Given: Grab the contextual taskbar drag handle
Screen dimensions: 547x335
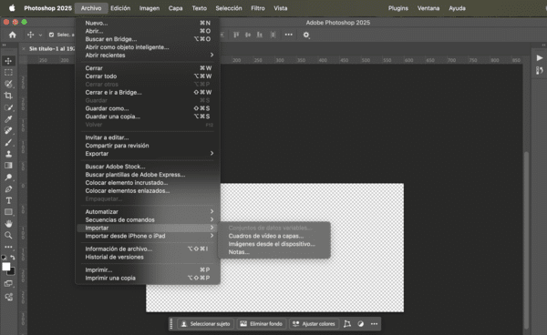Looking at the screenshot, I should point(171,324).
